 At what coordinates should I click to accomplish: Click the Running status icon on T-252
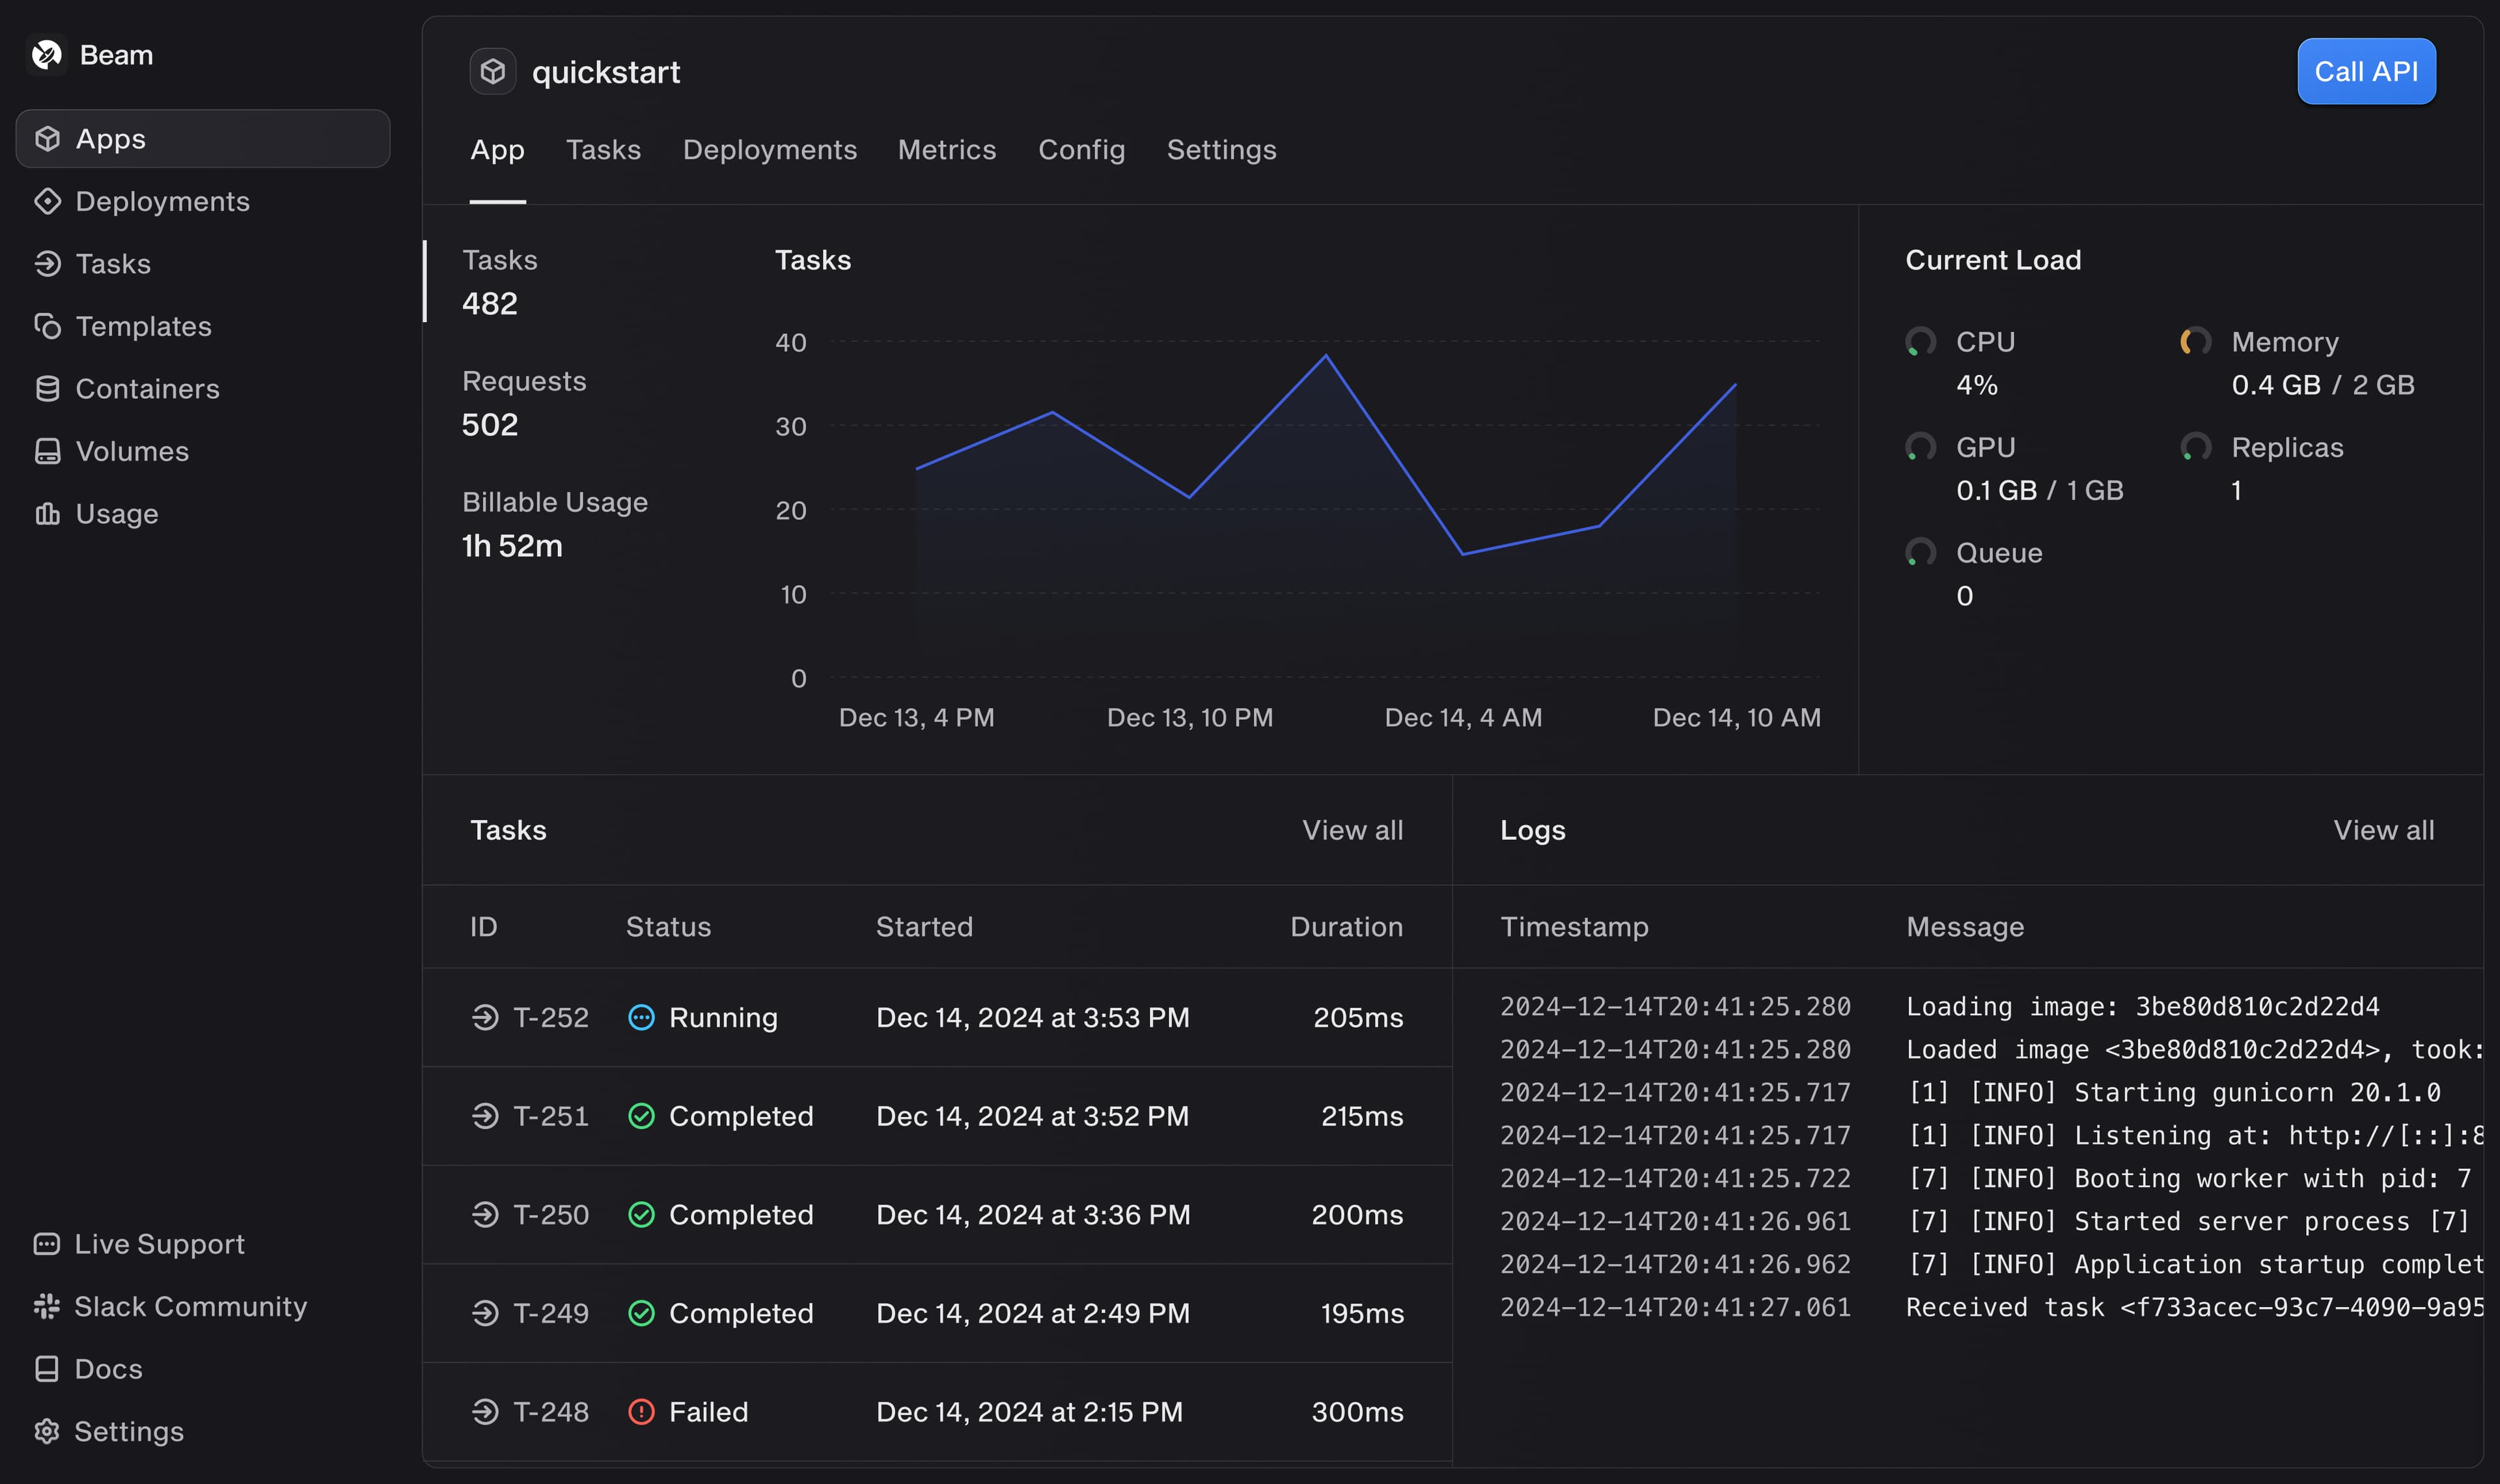(641, 1017)
